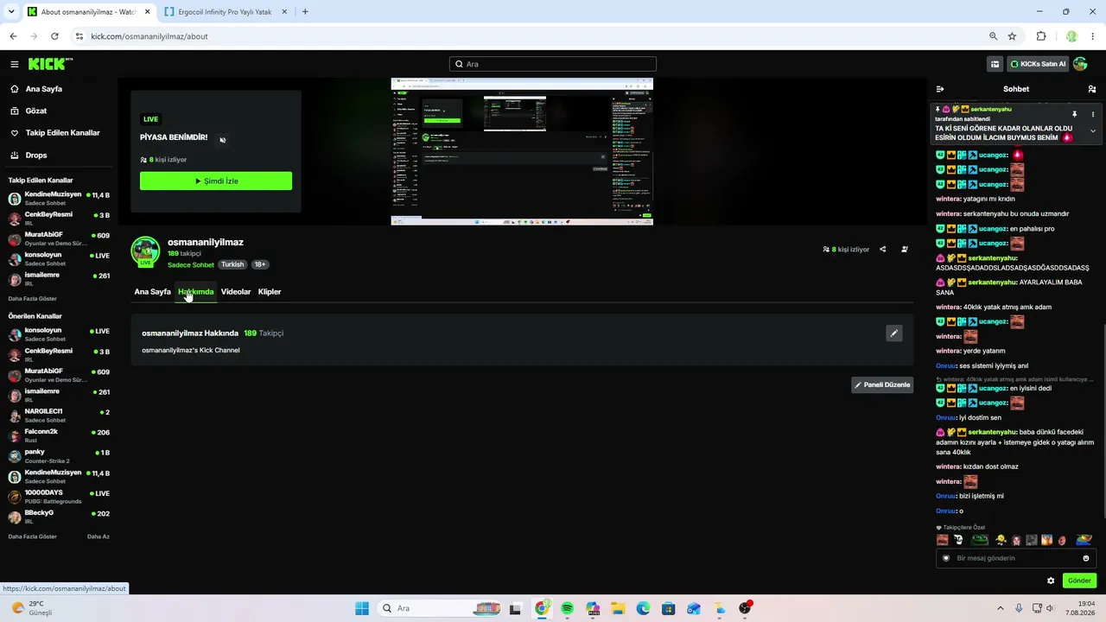
Task: Click the Şimdi İzle button
Action: (216, 181)
